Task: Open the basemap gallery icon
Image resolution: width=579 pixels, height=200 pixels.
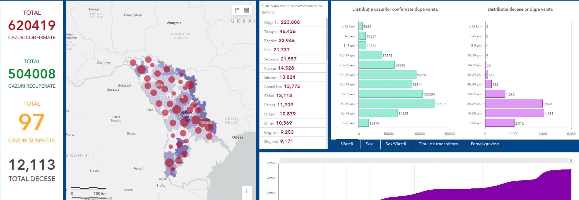Action: pyautogui.click(x=247, y=10)
